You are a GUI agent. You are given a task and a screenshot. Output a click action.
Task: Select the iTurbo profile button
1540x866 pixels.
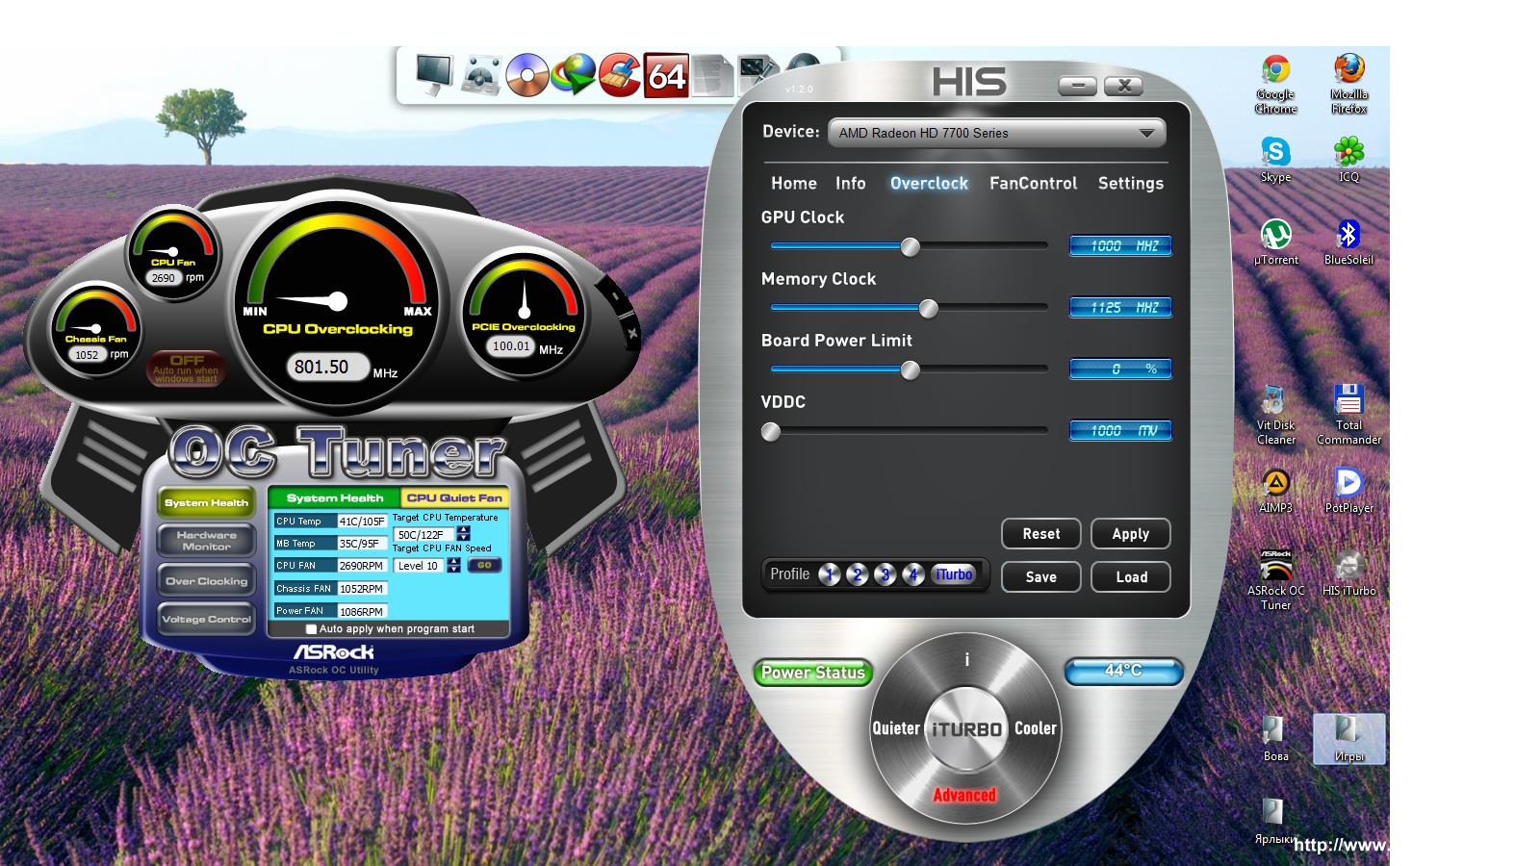tap(954, 574)
